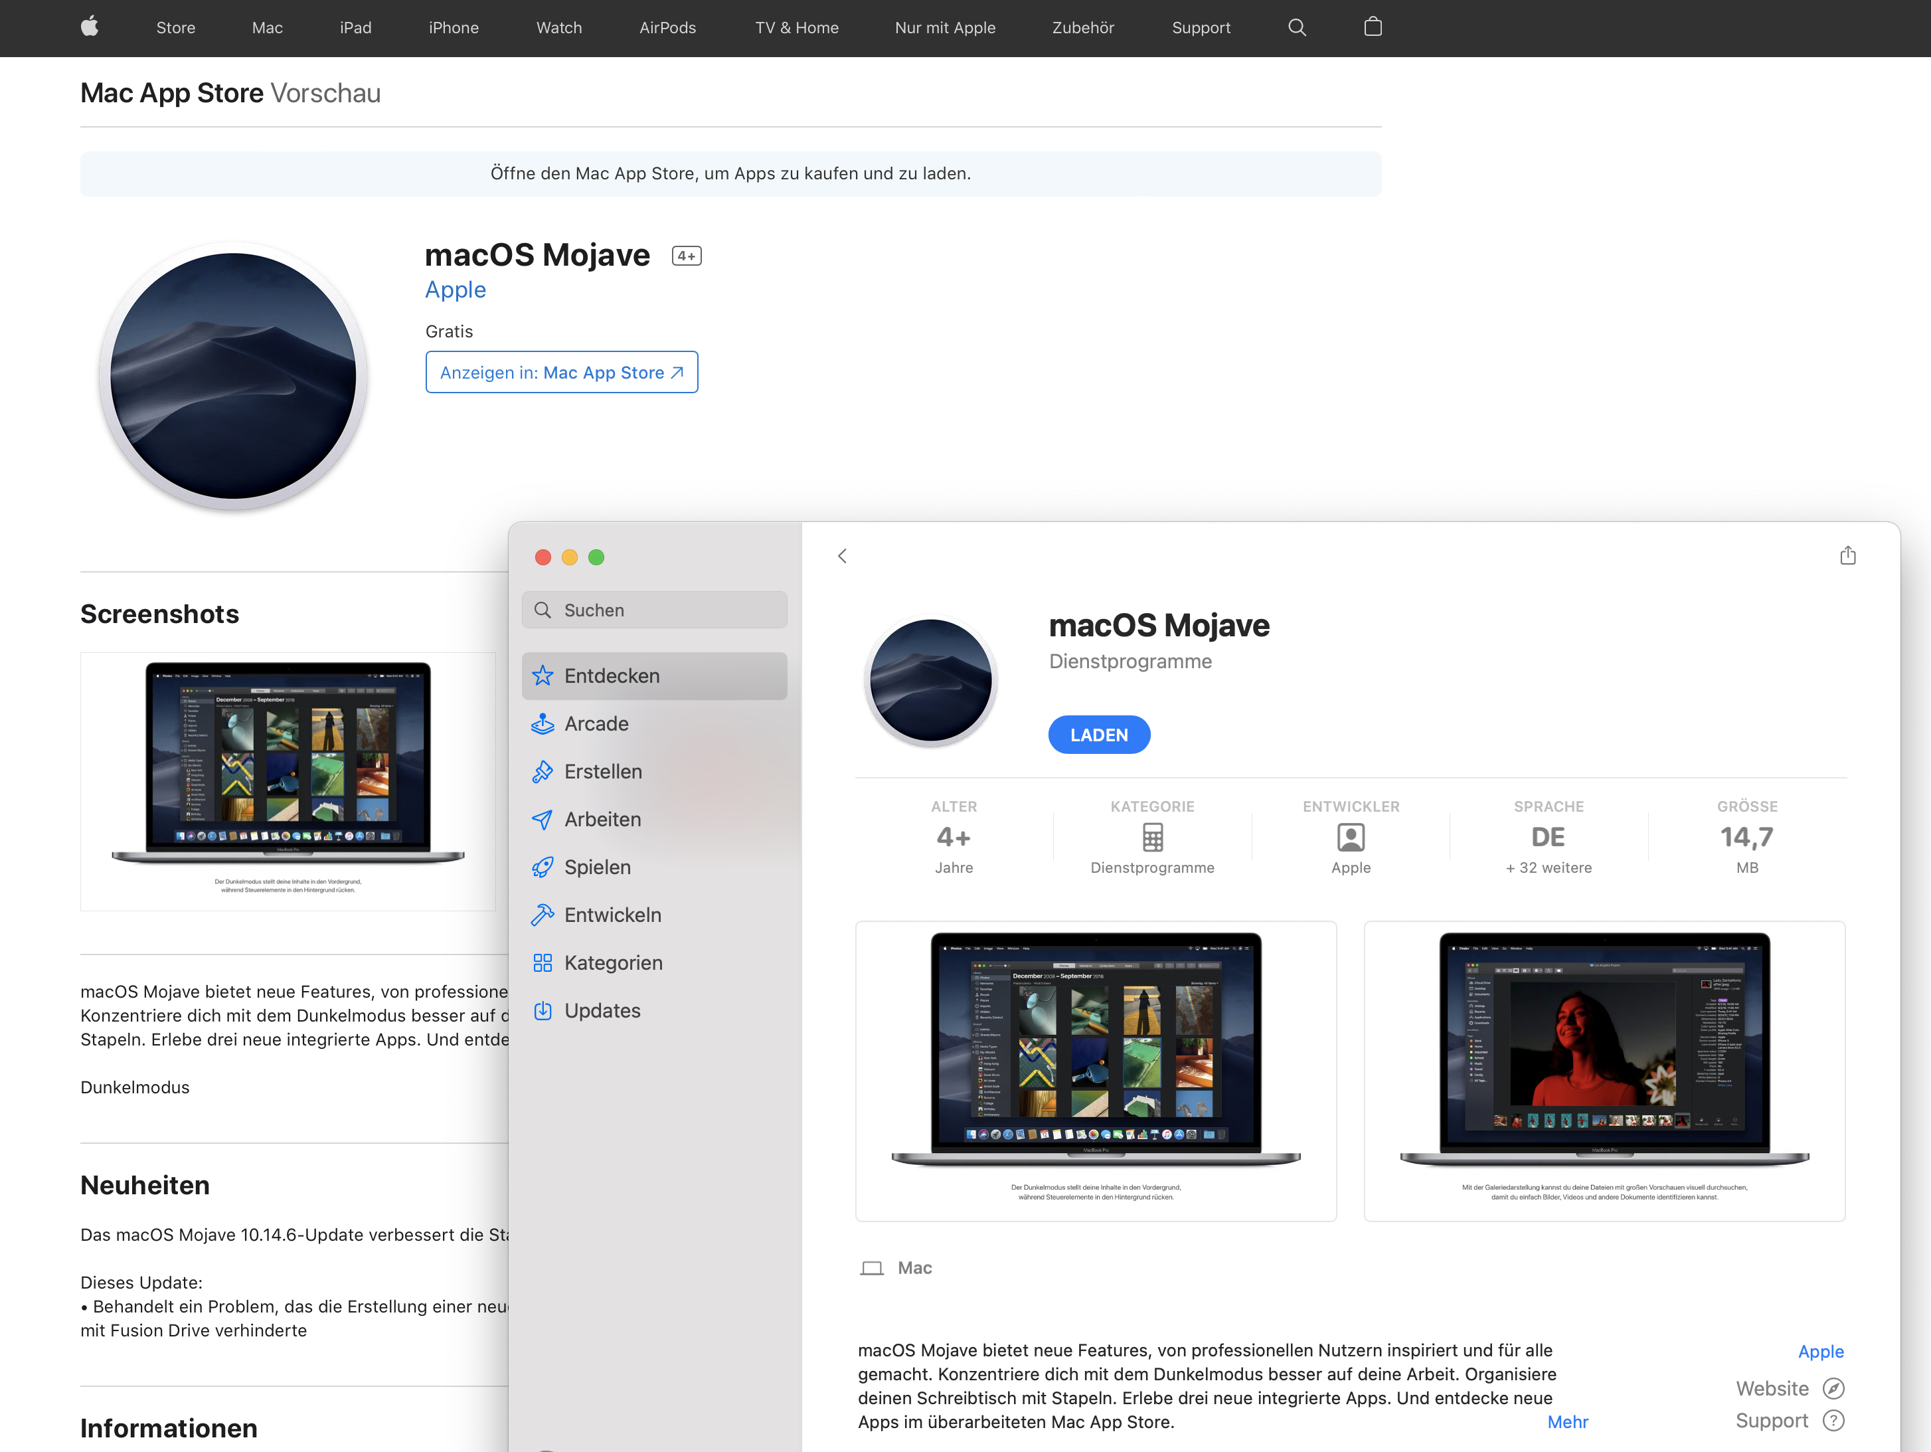
Task: Open Entwickeln section in sidebar
Action: 612,915
